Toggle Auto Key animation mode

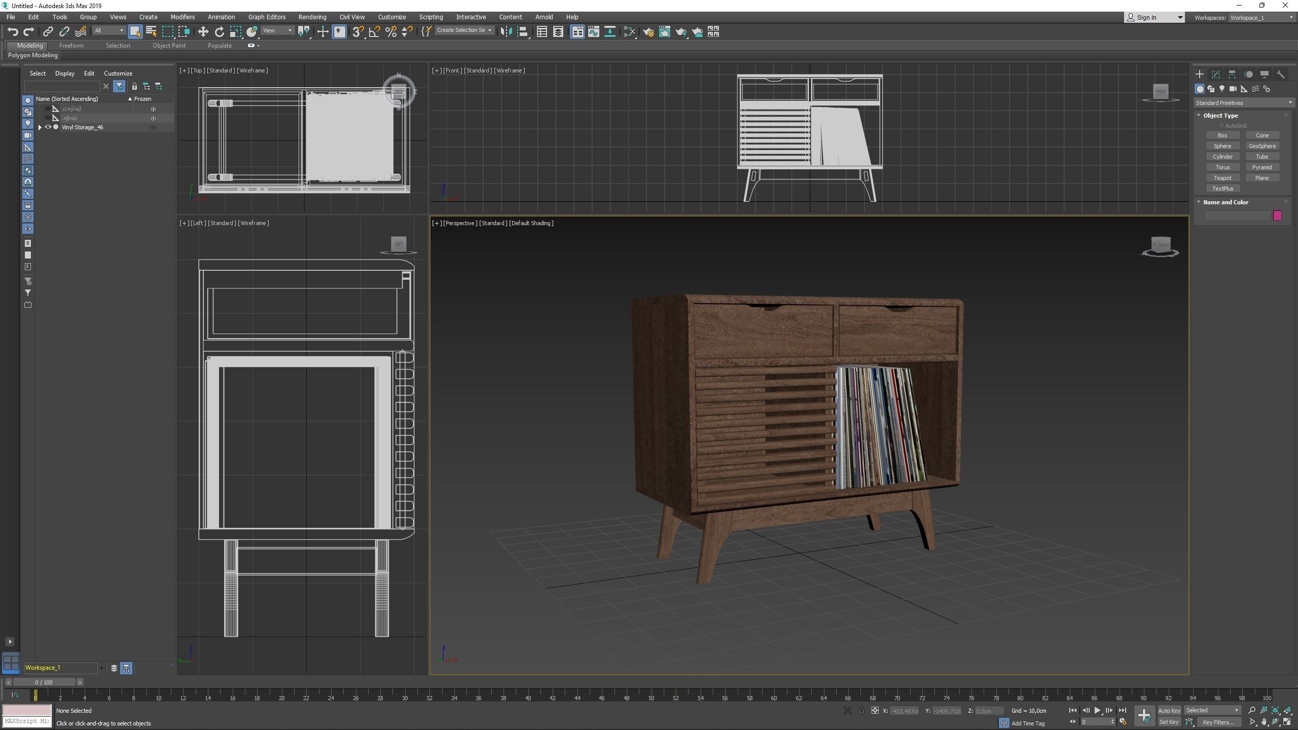tap(1169, 710)
